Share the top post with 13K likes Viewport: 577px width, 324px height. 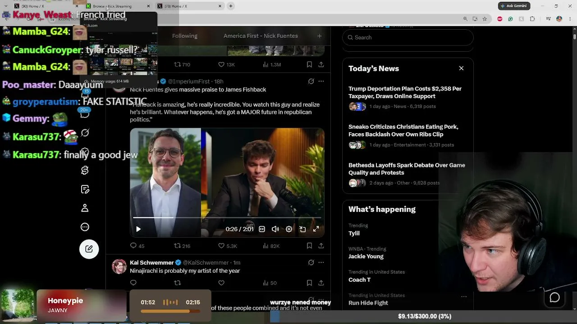coord(321,64)
